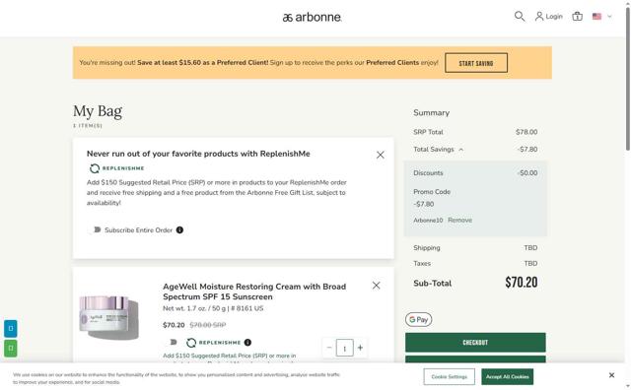Click the Arbonne10 code label

(x=428, y=221)
